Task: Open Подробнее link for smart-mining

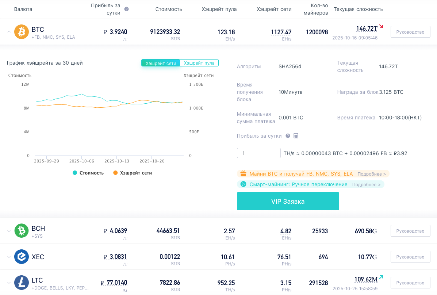Action: (x=366, y=185)
